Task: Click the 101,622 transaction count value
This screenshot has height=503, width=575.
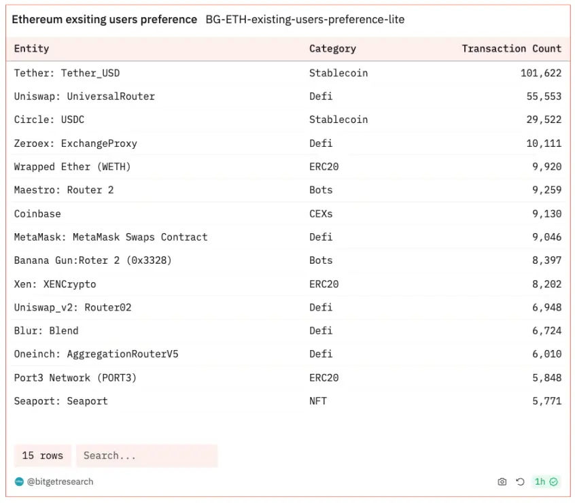Action: 541,73
